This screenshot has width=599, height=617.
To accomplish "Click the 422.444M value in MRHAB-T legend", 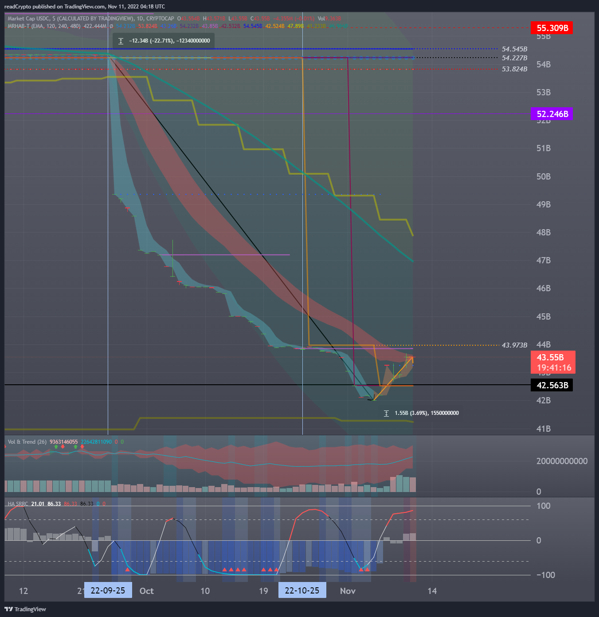I will (x=95, y=26).
